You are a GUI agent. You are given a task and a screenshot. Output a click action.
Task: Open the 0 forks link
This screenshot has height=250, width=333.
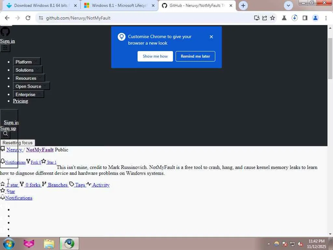click(33, 185)
